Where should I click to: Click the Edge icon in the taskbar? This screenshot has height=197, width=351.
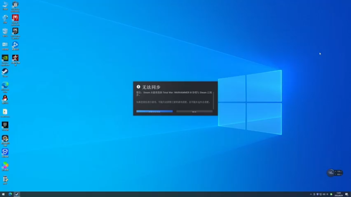(x=10, y=194)
